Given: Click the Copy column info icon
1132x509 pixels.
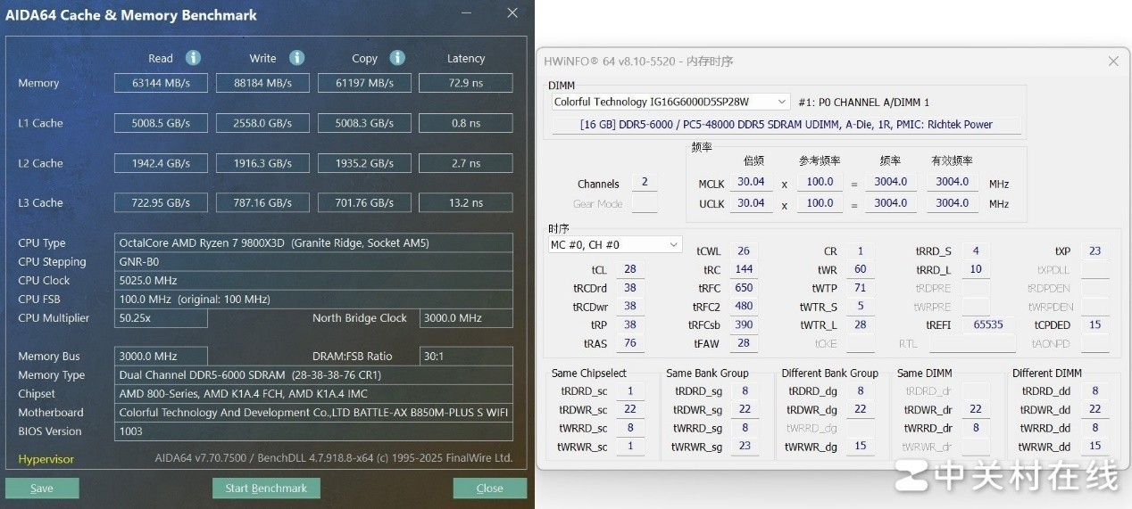Looking at the screenshot, I should click(x=397, y=58).
